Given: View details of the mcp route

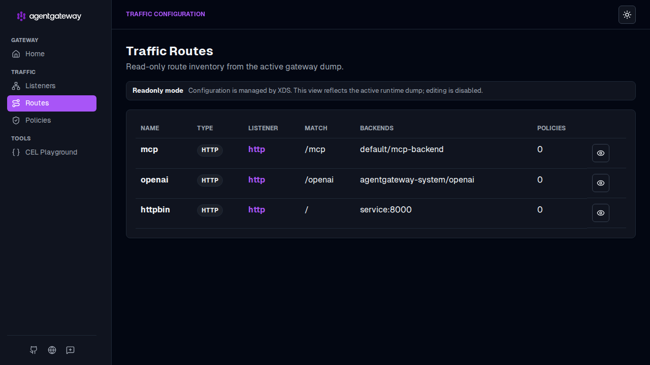Looking at the screenshot, I should pos(601,153).
